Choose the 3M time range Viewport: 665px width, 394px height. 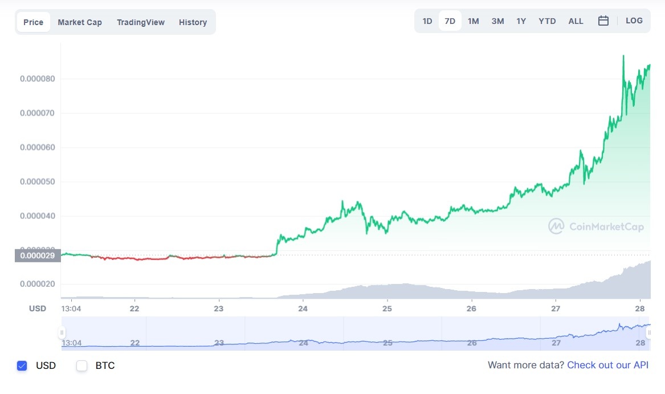coord(497,21)
